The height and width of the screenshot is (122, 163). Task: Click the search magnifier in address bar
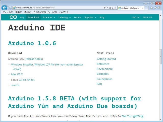click(x=105, y=8)
